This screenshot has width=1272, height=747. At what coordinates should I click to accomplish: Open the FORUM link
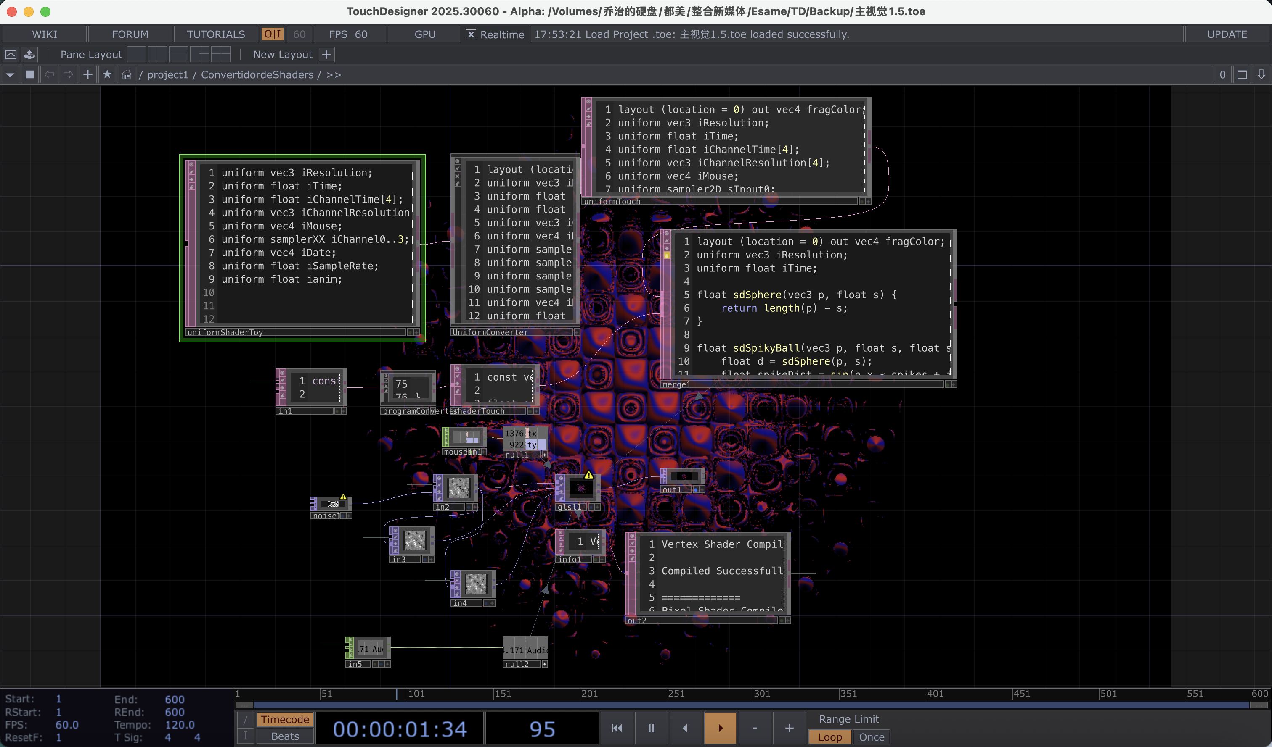pyautogui.click(x=130, y=34)
